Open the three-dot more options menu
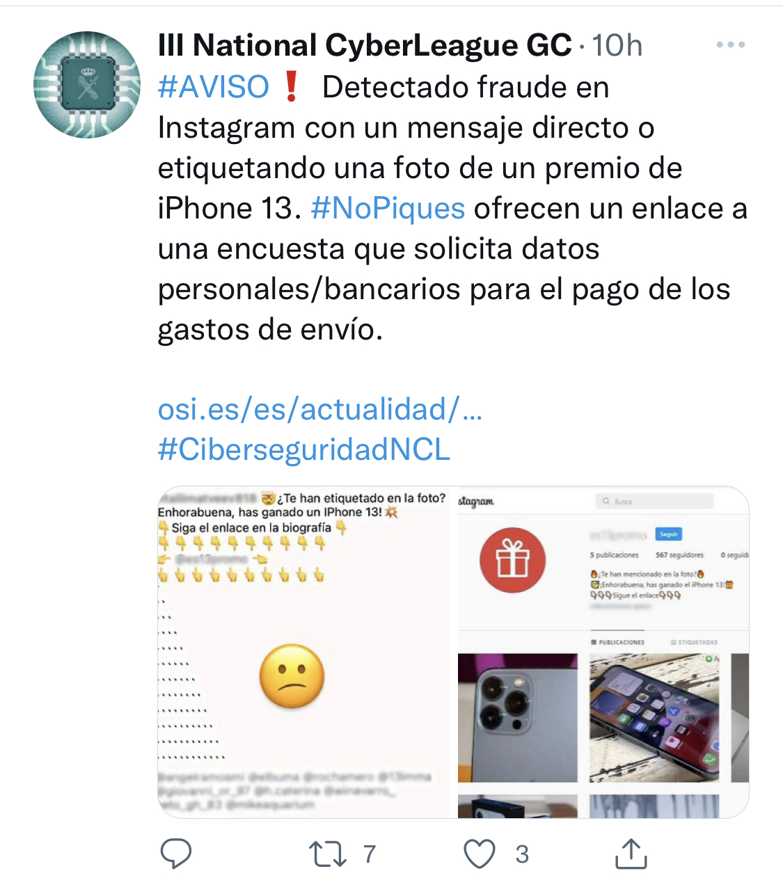783x894 pixels. tap(731, 45)
